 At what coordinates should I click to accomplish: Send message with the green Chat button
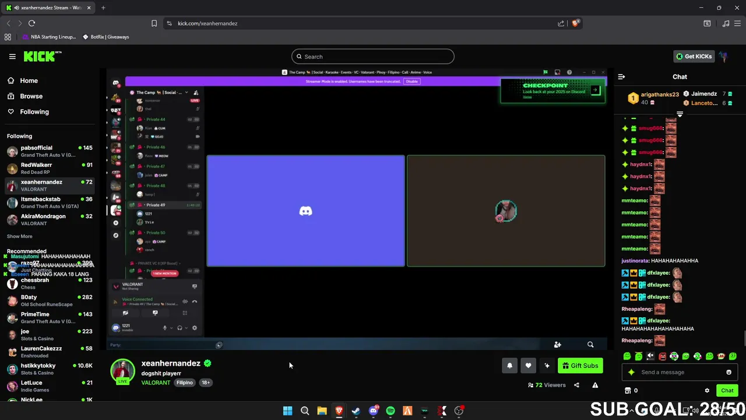point(727,391)
